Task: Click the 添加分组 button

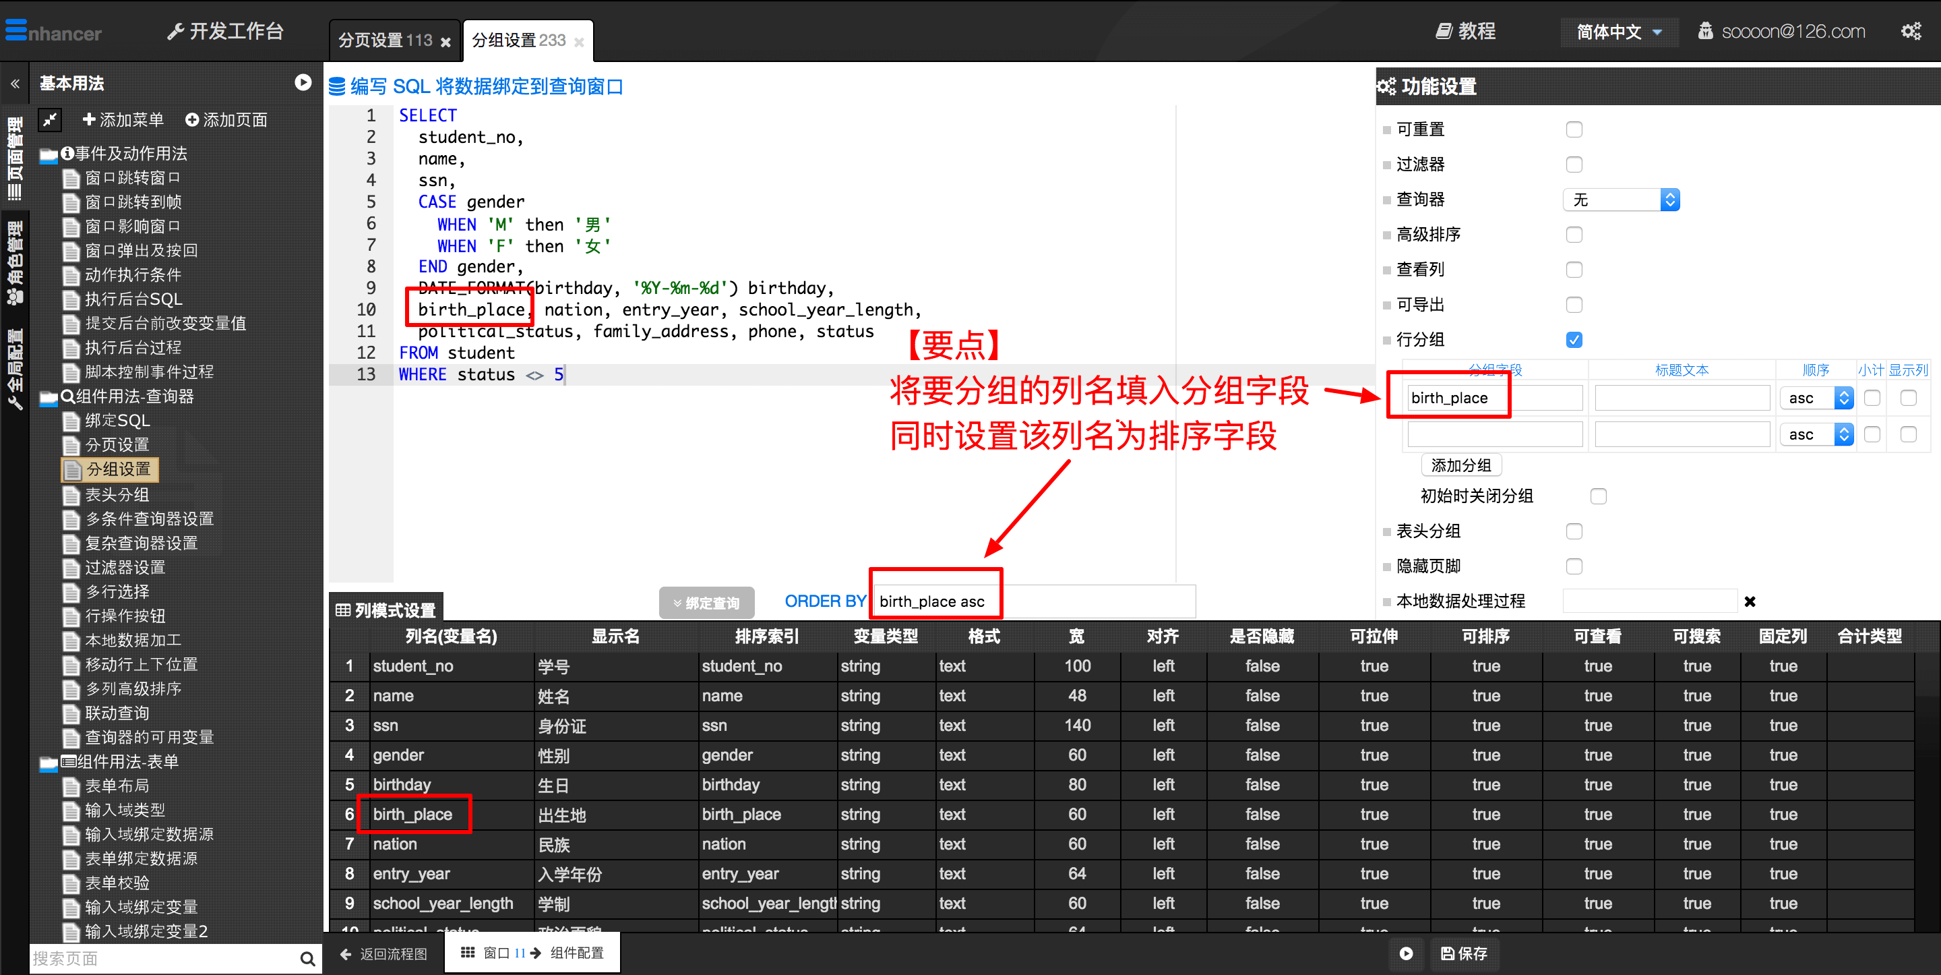Action: point(1460,465)
